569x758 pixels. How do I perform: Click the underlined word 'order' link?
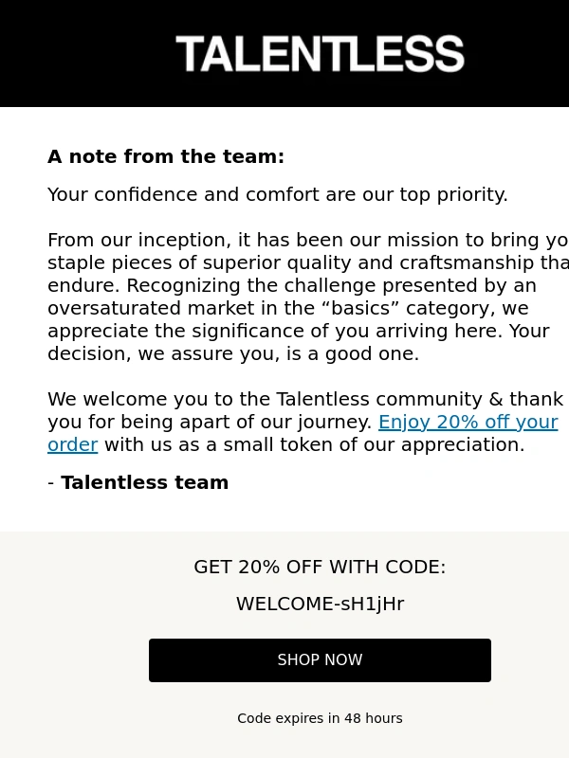[x=73, y=444]
